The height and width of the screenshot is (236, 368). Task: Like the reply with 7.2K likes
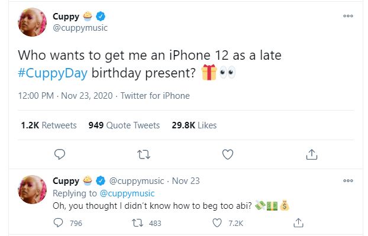(x=217, y=223)
